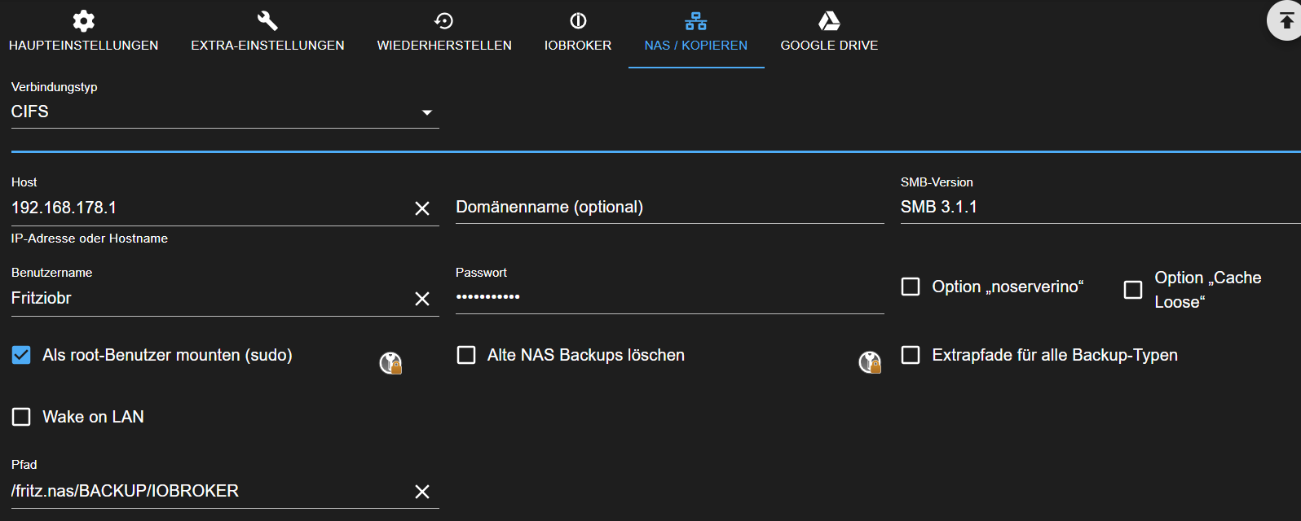The width and height of the screenshot is (1301, 521).
Task: Click the restore icon of Wiederherstellen
Action: (x=444, y=20)
